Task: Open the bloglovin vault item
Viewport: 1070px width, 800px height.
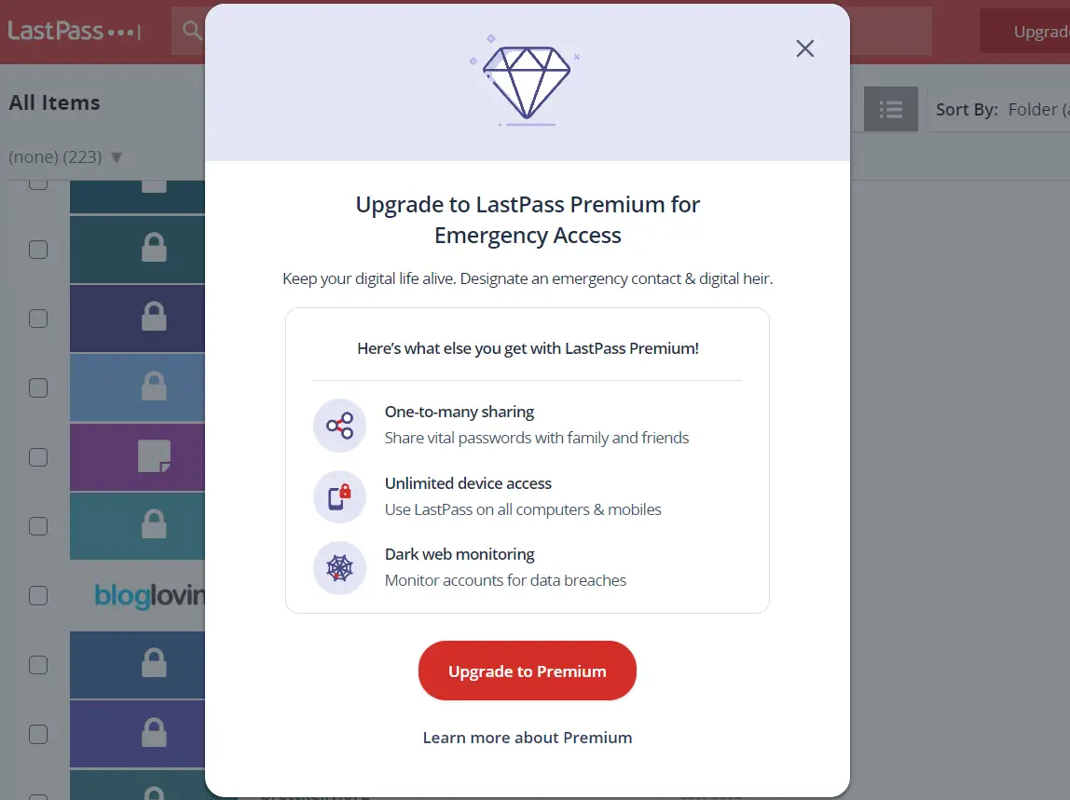Action: 137,595
